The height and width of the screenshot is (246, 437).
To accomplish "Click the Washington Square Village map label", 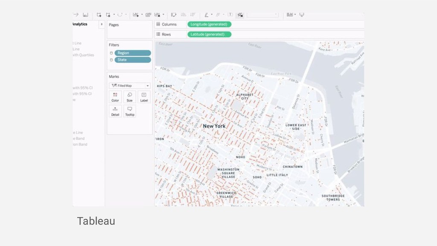I will click(x=228, y=173).
